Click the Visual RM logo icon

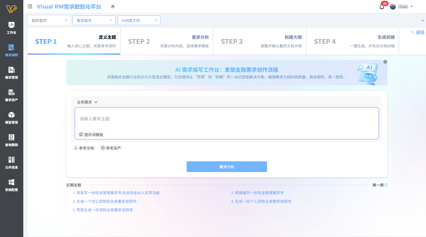click(x=12, y=9)
